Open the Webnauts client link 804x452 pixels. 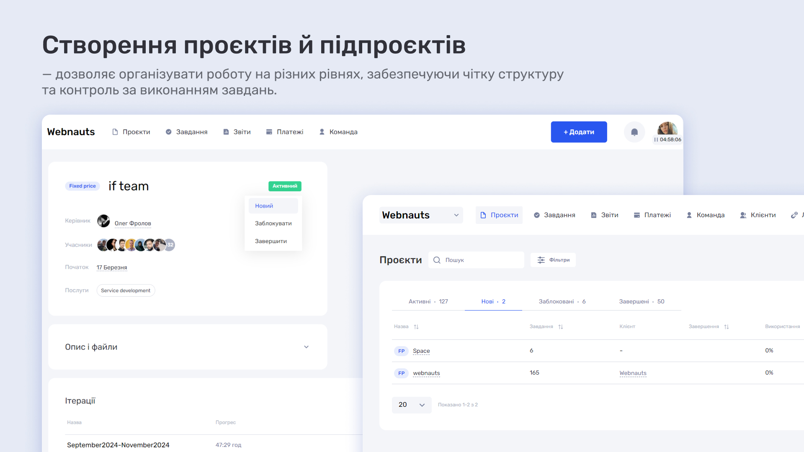click(x=633, y=373)
